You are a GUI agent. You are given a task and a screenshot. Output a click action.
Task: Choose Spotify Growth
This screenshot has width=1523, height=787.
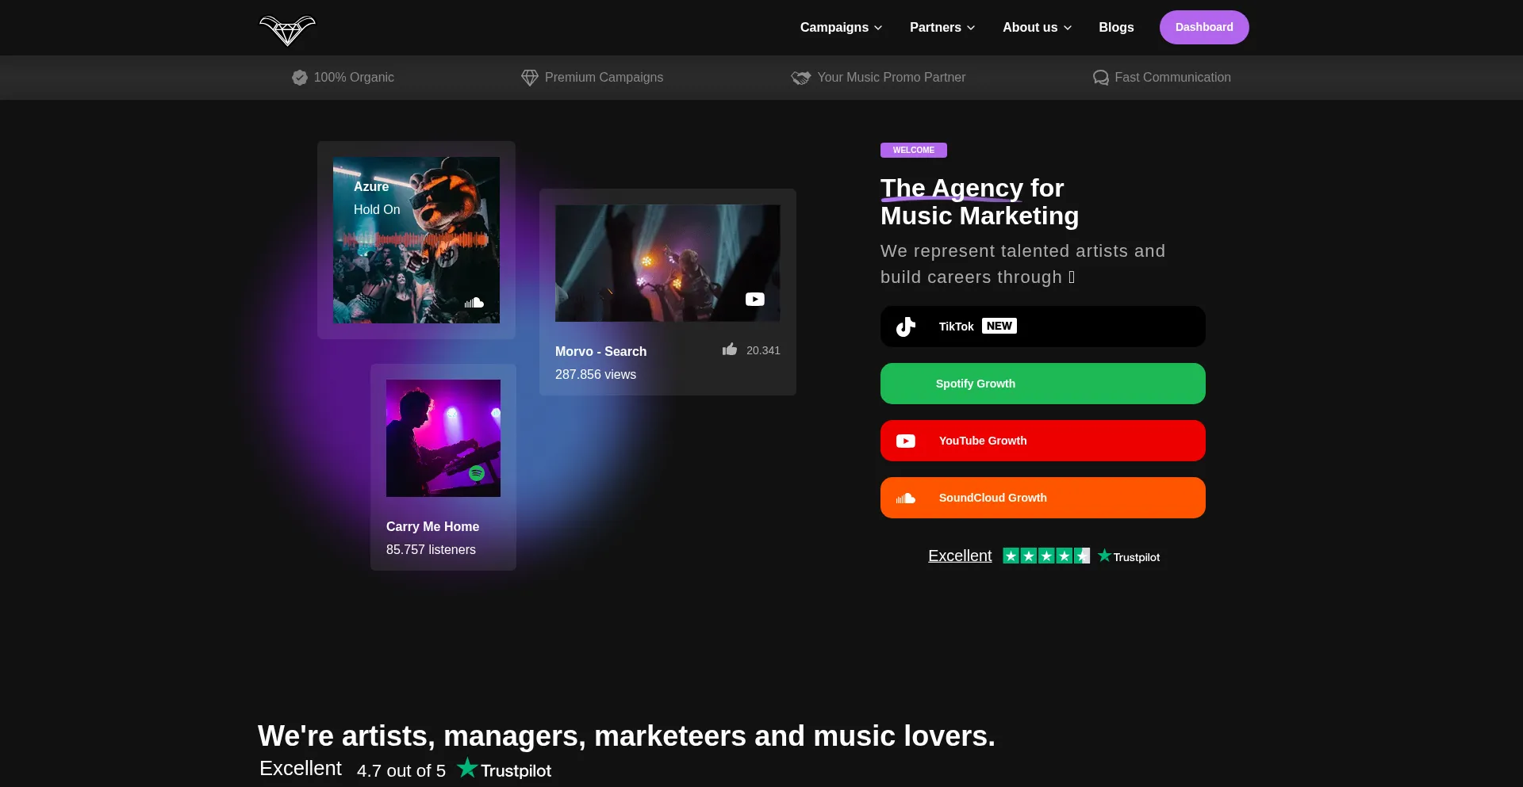coord(1043,384)
